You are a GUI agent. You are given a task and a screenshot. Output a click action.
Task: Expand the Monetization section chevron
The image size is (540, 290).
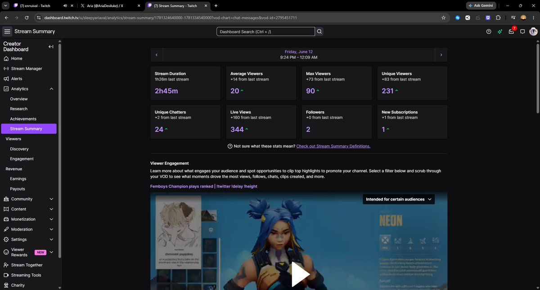(51, 219)
